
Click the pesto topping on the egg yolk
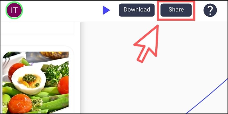coord(29,78)
